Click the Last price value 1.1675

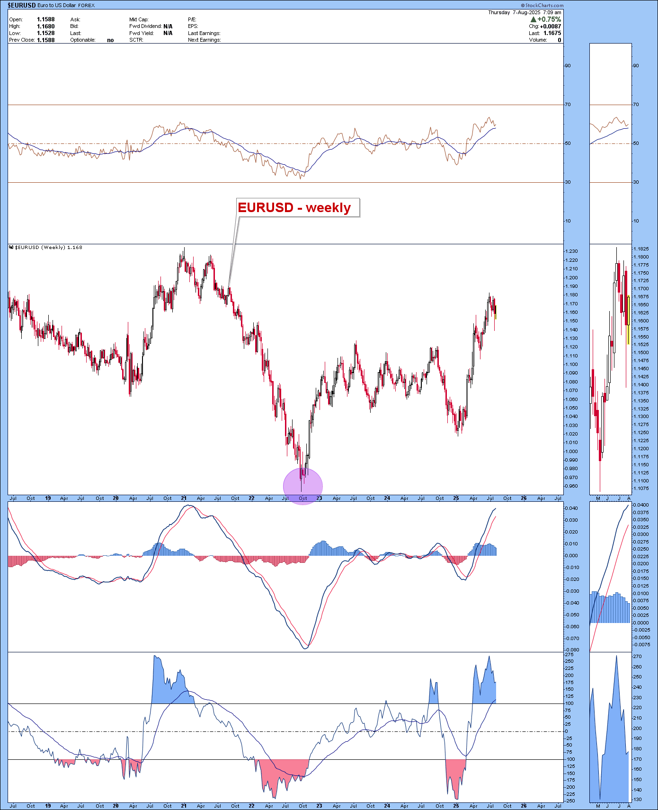pyautogui.click(x=552, y=33)
